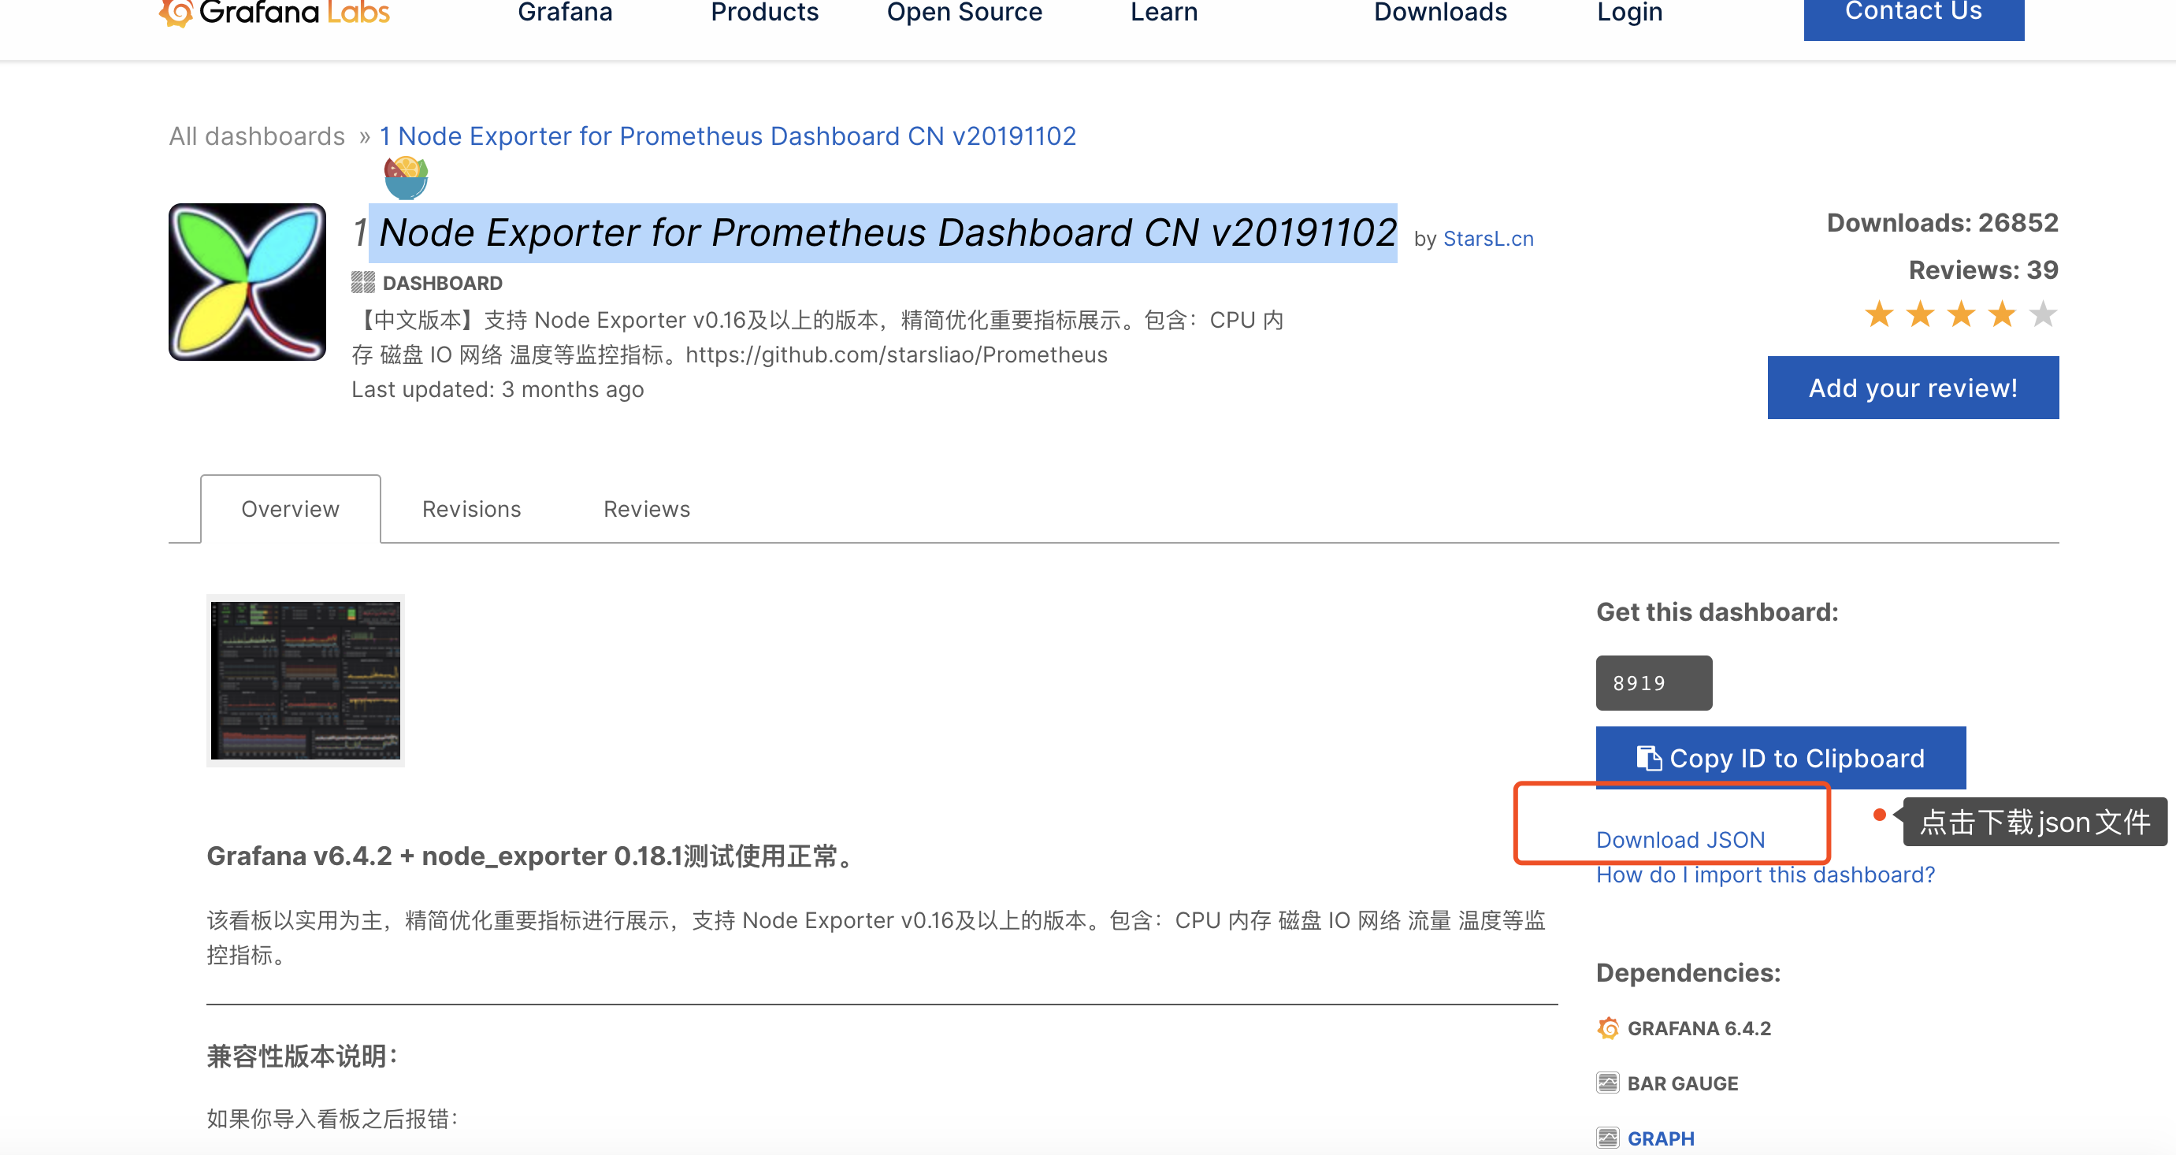Click the four-leaf dashboard plugin icon
The width and height of the screenshot is (2176, 1155).
246,281
